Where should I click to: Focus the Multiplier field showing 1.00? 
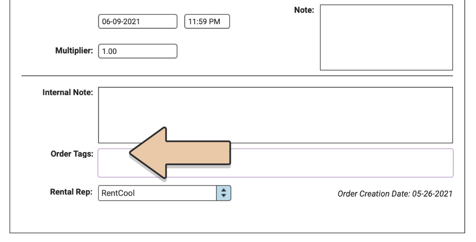(138, 51)
